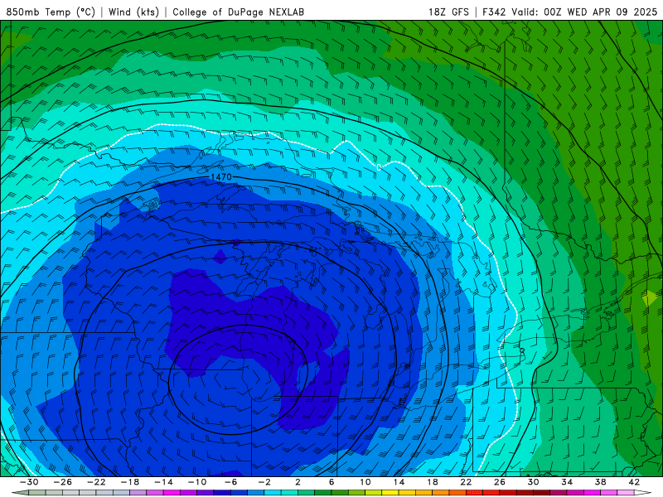Viewport: 663px width, 497px height.
Task: Click the '18Z GFS' model run label
Action: pyautogui.click(x=448, y=12)
